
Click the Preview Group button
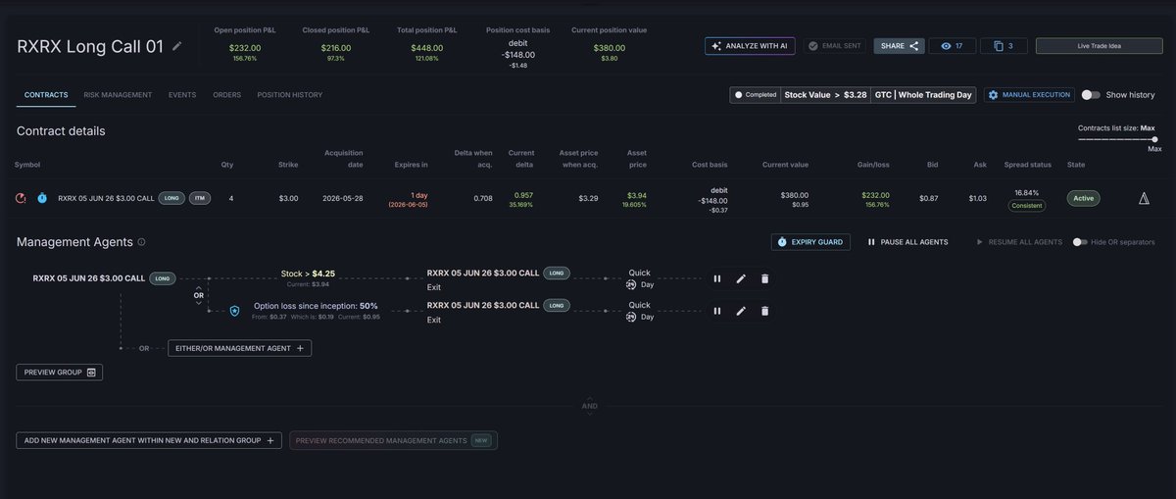point(59,373)
